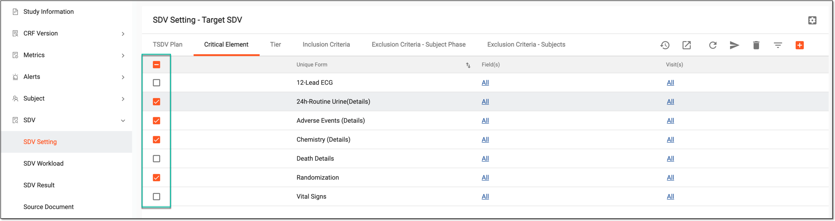Select SDV Setting in sidebar
Viewport: 835px width, 221px height.
coord(40,142)
